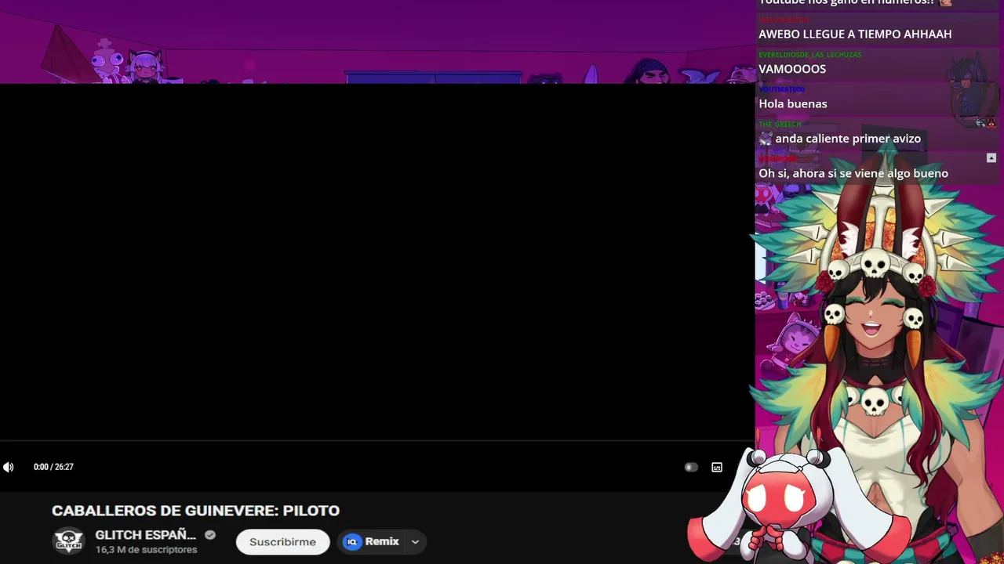Open the GLITCH ESPAÑ... channel name
This screenshot has height=564, width=1004.
[145, 535]
